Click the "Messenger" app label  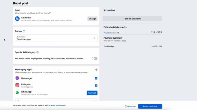tap(26, 78)
